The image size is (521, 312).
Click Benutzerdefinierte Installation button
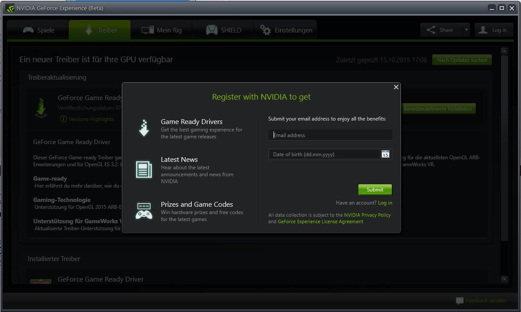click(438, 108)
